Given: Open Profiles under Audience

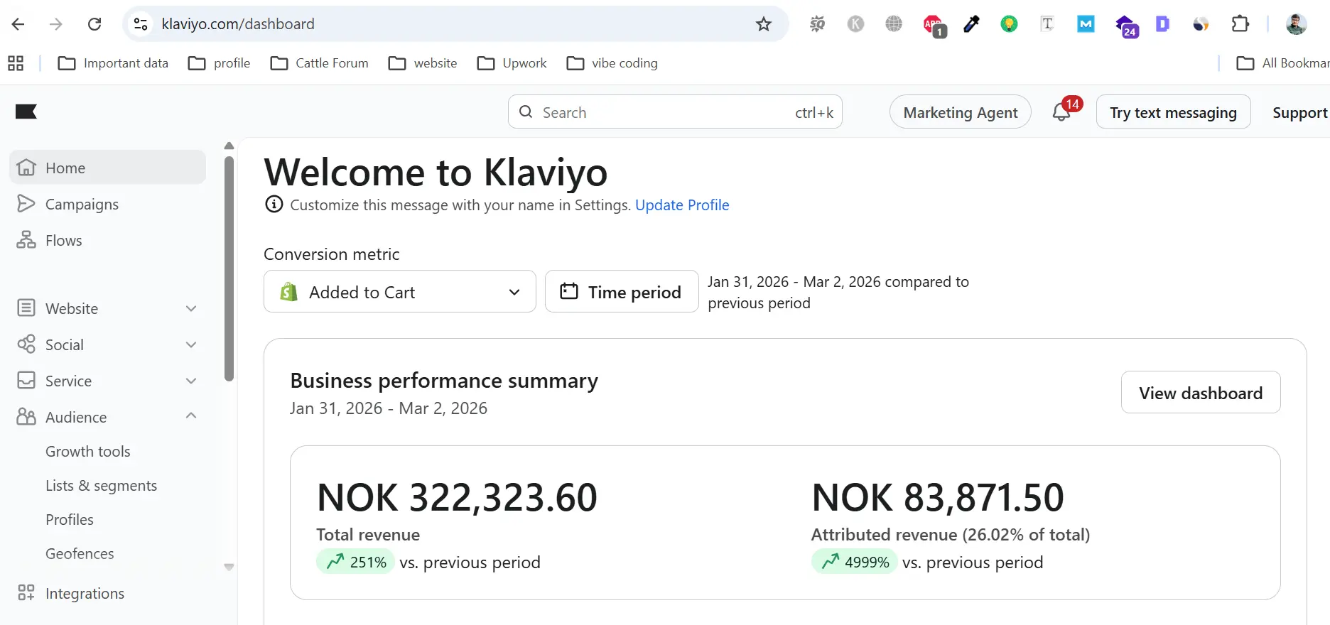Looking at the screenshot, I should [x=70, y=520].
